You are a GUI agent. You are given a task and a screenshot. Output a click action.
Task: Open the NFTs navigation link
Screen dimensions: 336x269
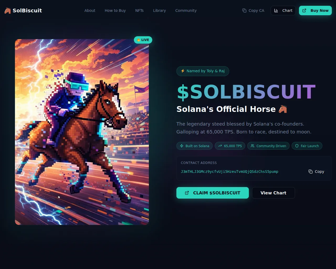pyautogui.click(x=139, y=11)
